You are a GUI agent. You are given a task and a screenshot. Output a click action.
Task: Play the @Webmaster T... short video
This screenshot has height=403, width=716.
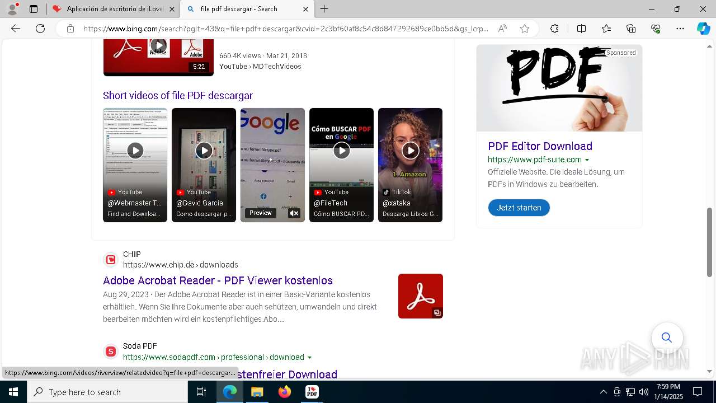(135, 165)
